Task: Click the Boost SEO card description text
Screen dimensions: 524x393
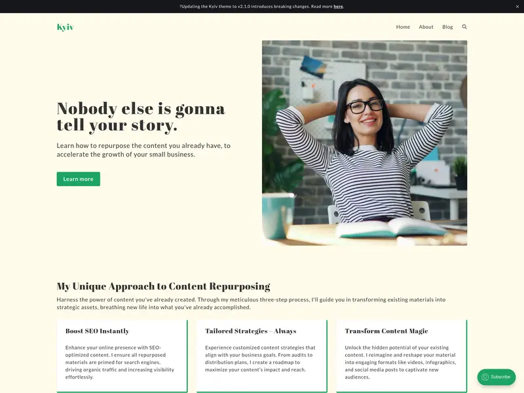Action: click(x=120, y=362)
